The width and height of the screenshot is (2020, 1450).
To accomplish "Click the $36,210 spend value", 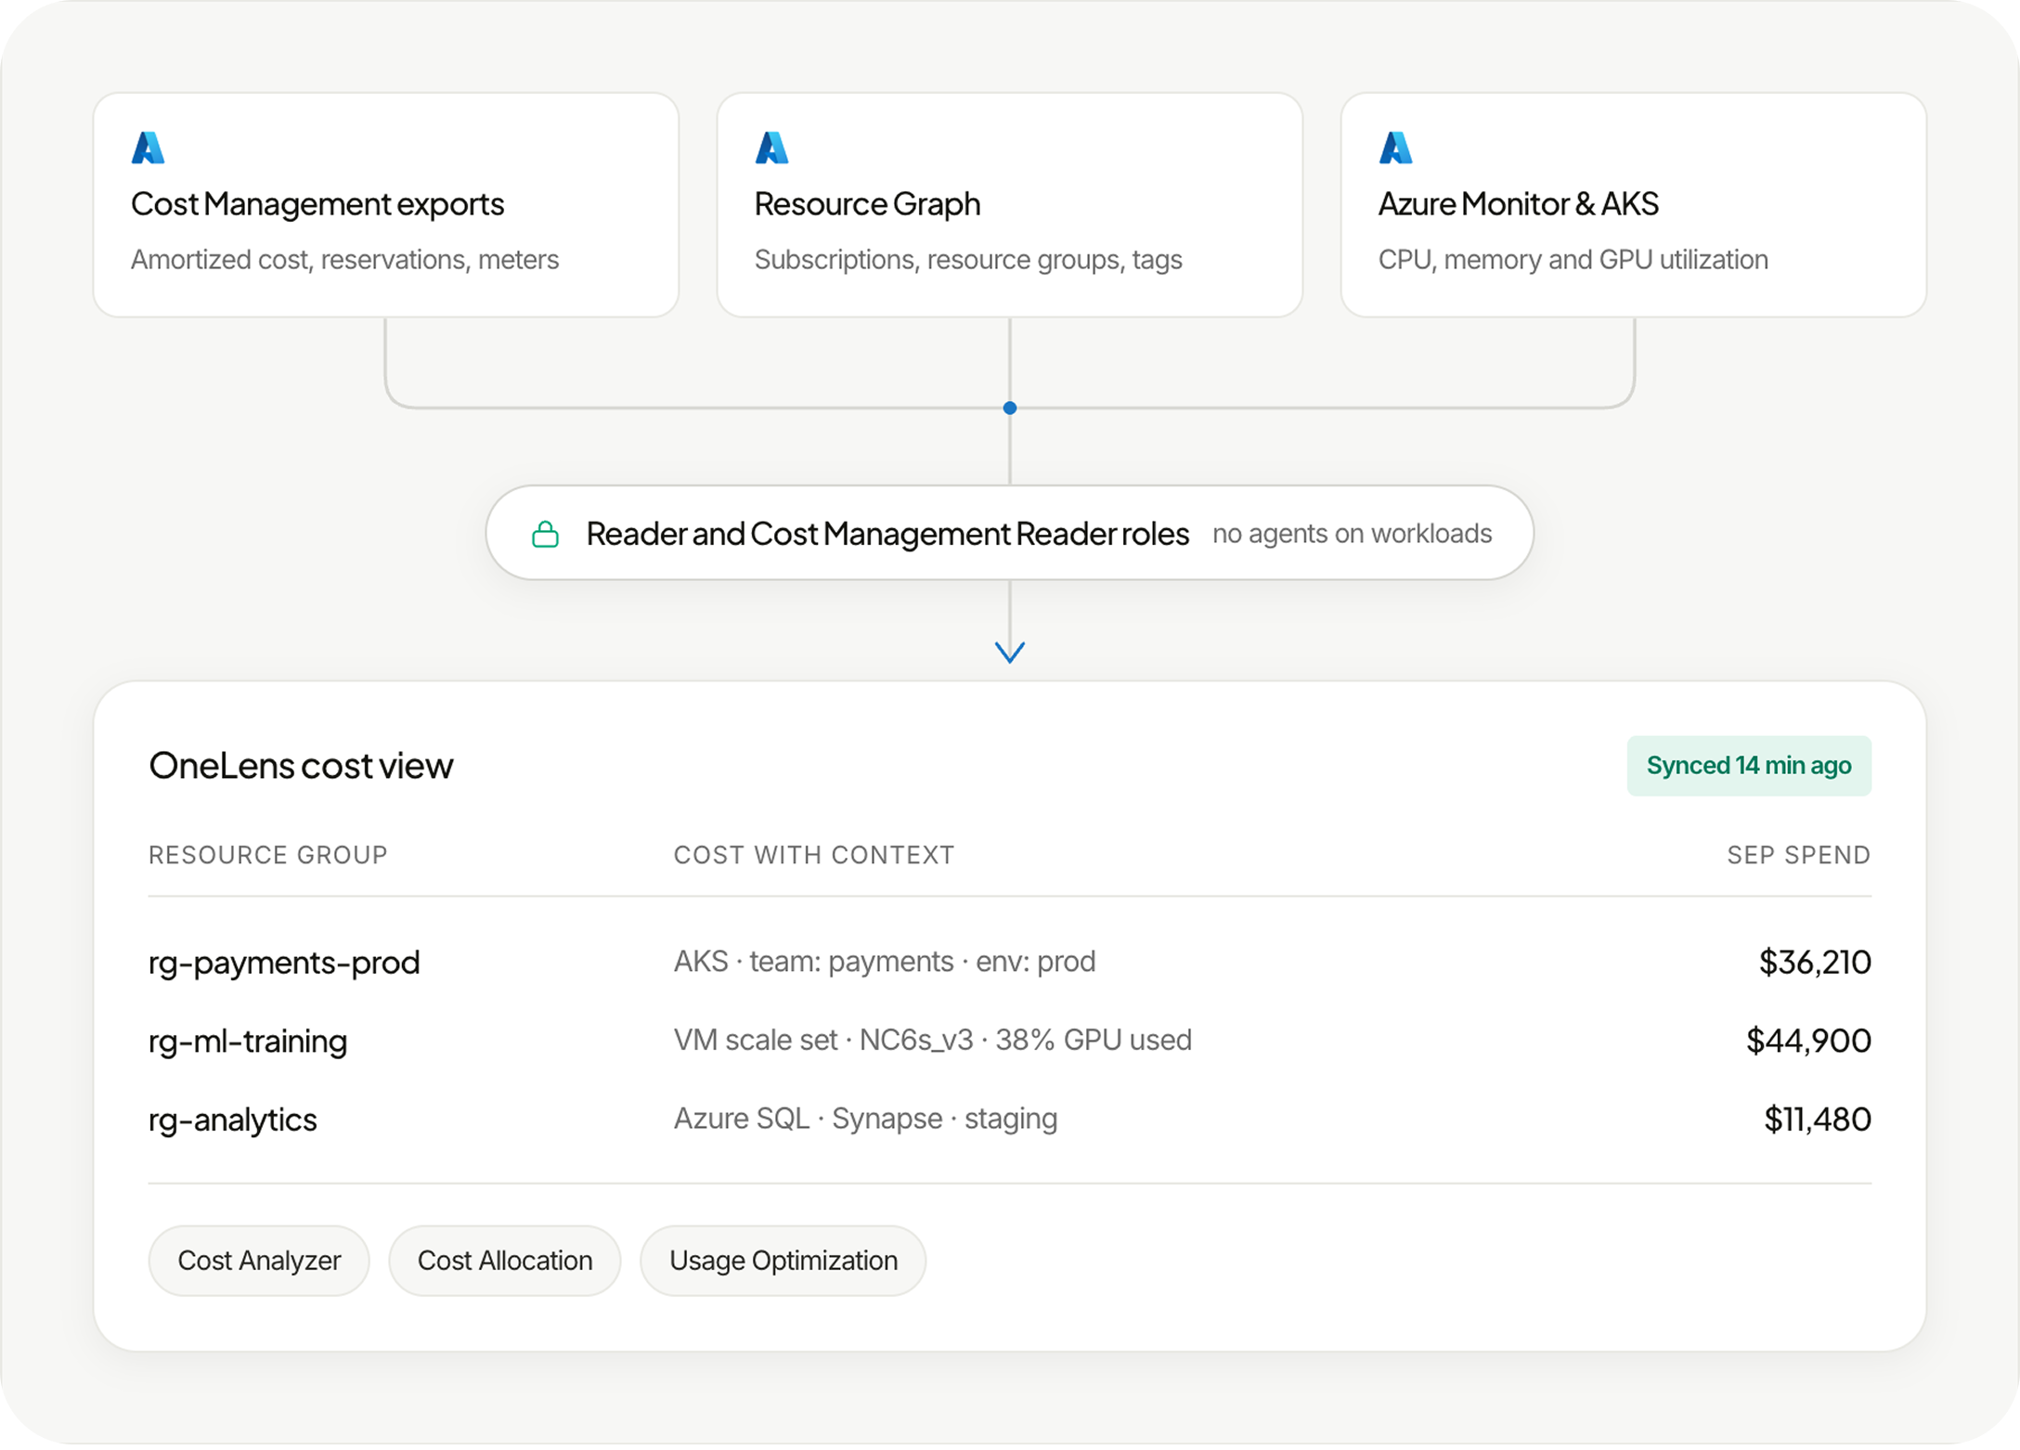I will click(x=1815, y=963).
